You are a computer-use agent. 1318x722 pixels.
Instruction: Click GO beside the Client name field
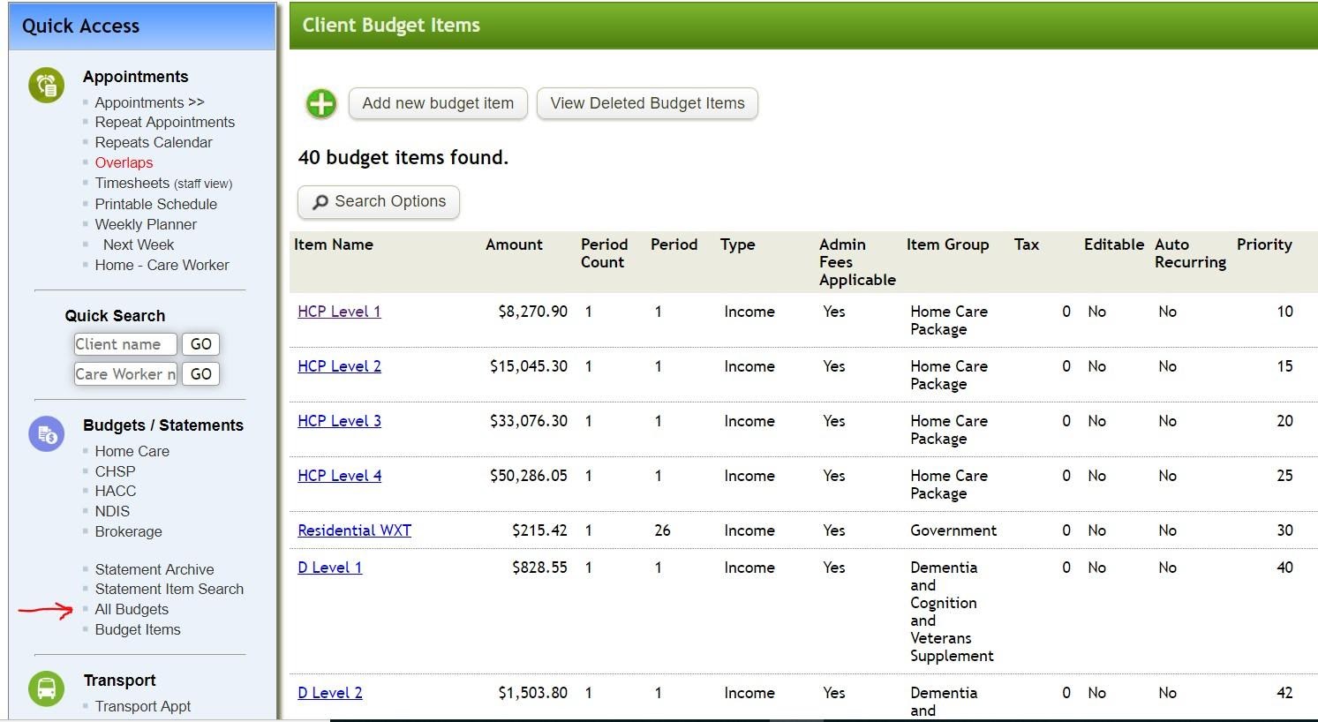click(200, 343)
